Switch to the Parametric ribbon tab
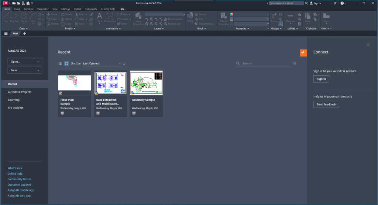Screen dimensions: 378x205 [x=43, y=9]
